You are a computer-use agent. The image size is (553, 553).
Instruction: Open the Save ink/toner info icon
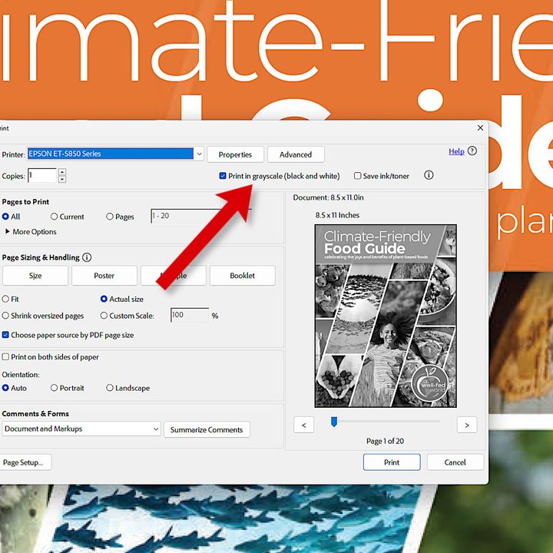(x=429, y=175)
